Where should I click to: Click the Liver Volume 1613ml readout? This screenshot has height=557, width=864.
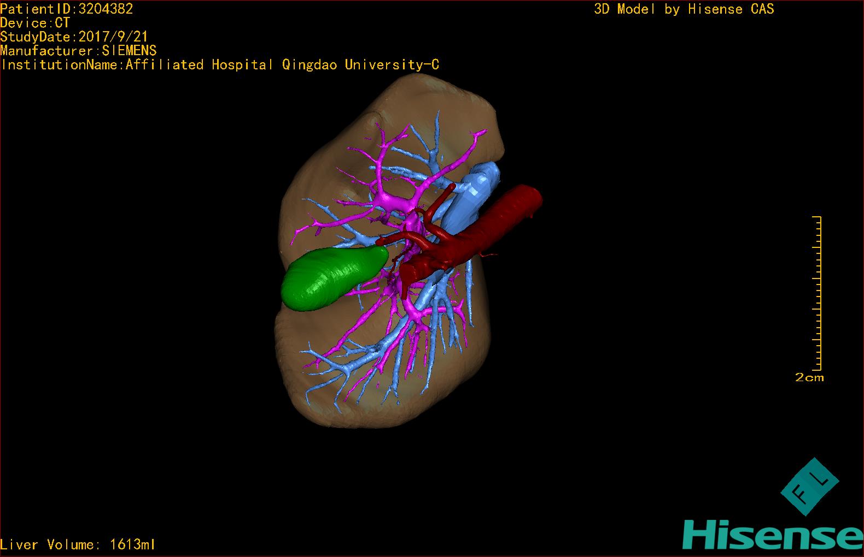click(78, 544)
